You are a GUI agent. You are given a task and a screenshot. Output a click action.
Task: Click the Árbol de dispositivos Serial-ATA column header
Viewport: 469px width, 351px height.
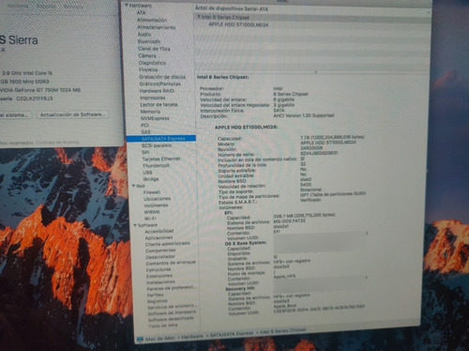(x=232, y=8)
